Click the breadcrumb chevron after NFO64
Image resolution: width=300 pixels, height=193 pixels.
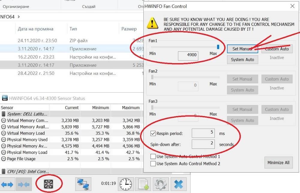tap(19, 17)
